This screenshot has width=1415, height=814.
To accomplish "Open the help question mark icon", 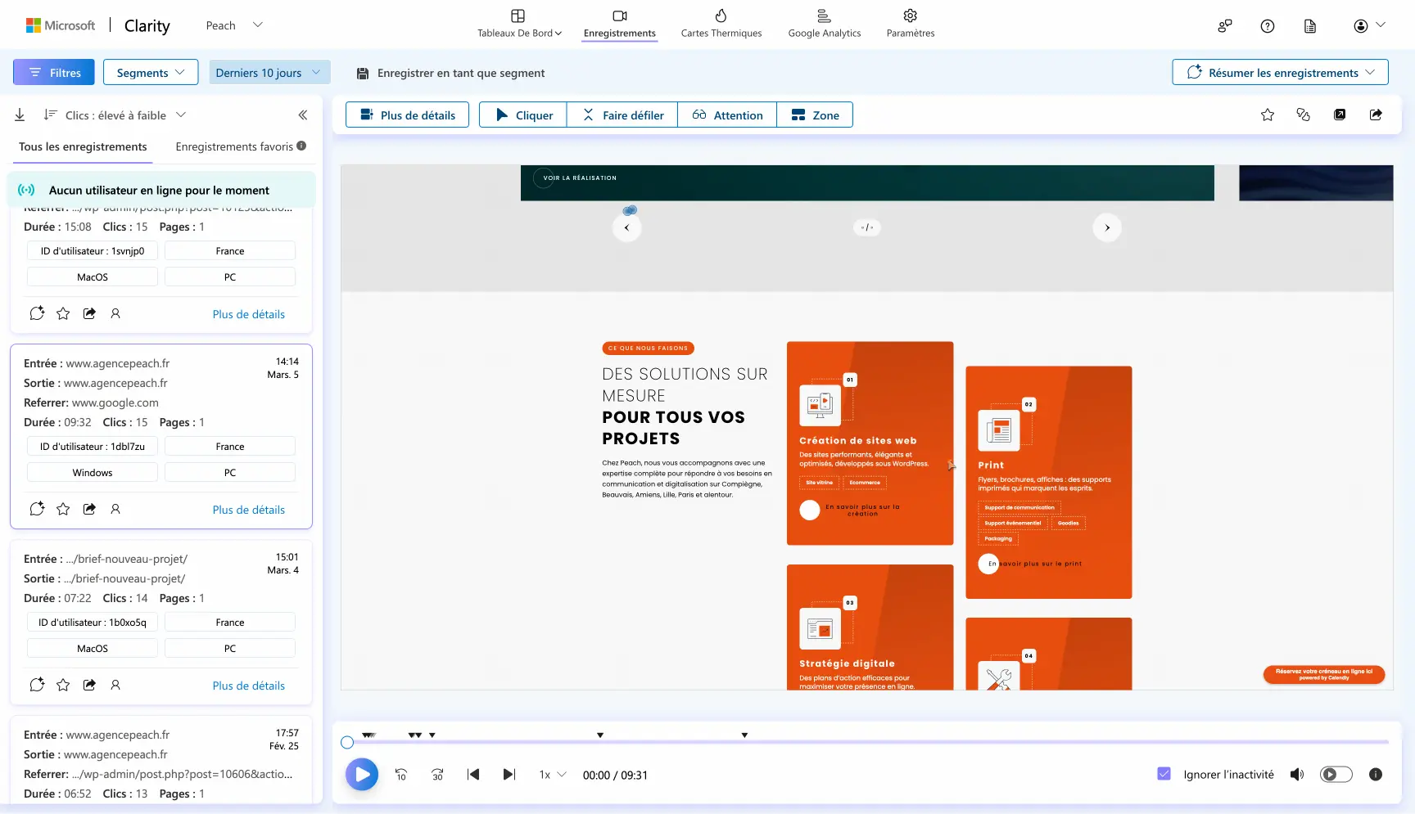I will 1267,26.
